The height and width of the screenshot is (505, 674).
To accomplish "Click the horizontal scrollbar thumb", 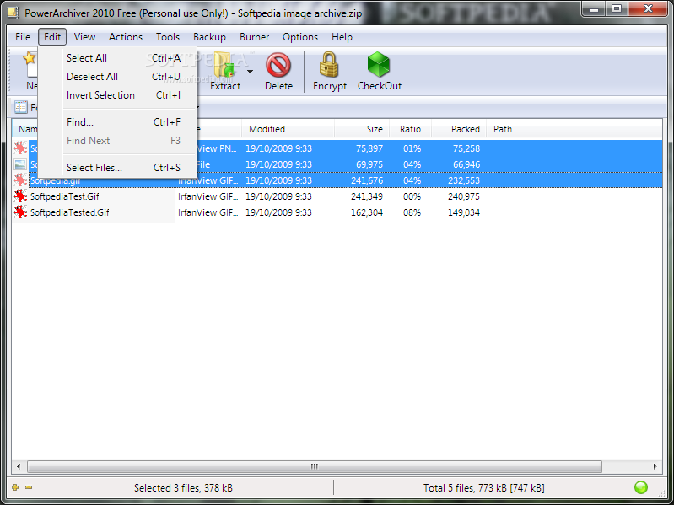I will pyautogui.click(x=315, y=466).
